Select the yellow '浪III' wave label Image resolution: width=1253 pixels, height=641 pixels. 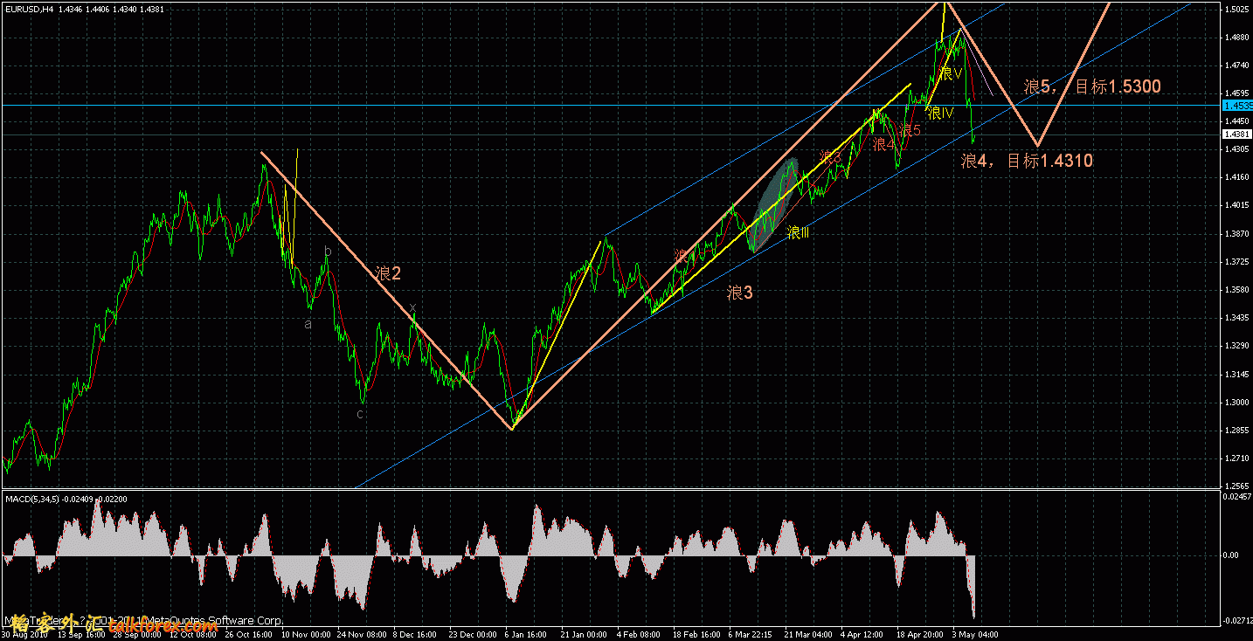point(797,232)
